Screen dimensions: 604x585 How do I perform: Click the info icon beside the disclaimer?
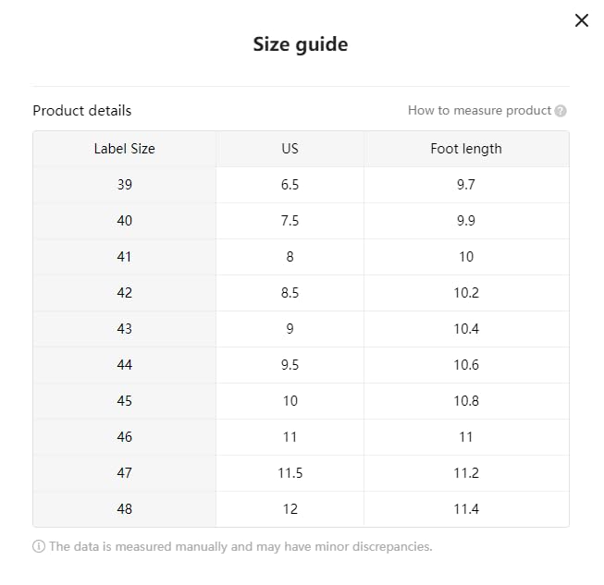39,546
